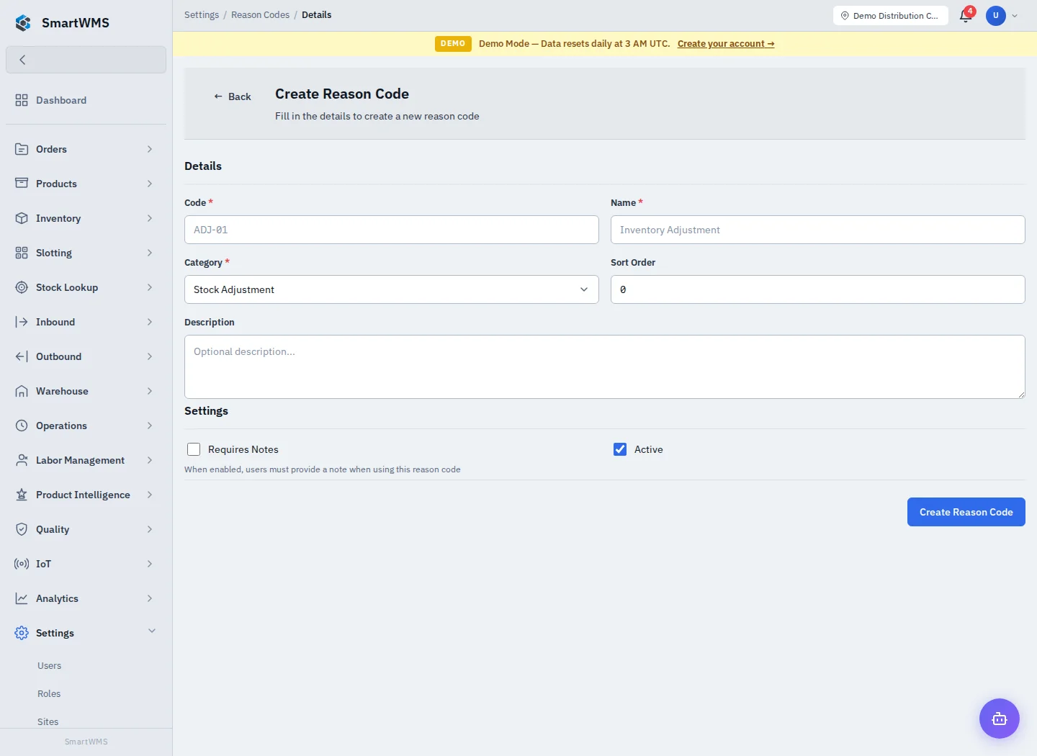1037x756 pixels.
Task: Enable the Requires Notes checkbox
Action: tap(194, 449)
